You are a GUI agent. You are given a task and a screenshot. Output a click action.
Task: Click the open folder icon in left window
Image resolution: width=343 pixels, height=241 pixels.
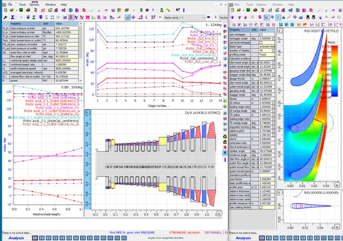point(11,10)
